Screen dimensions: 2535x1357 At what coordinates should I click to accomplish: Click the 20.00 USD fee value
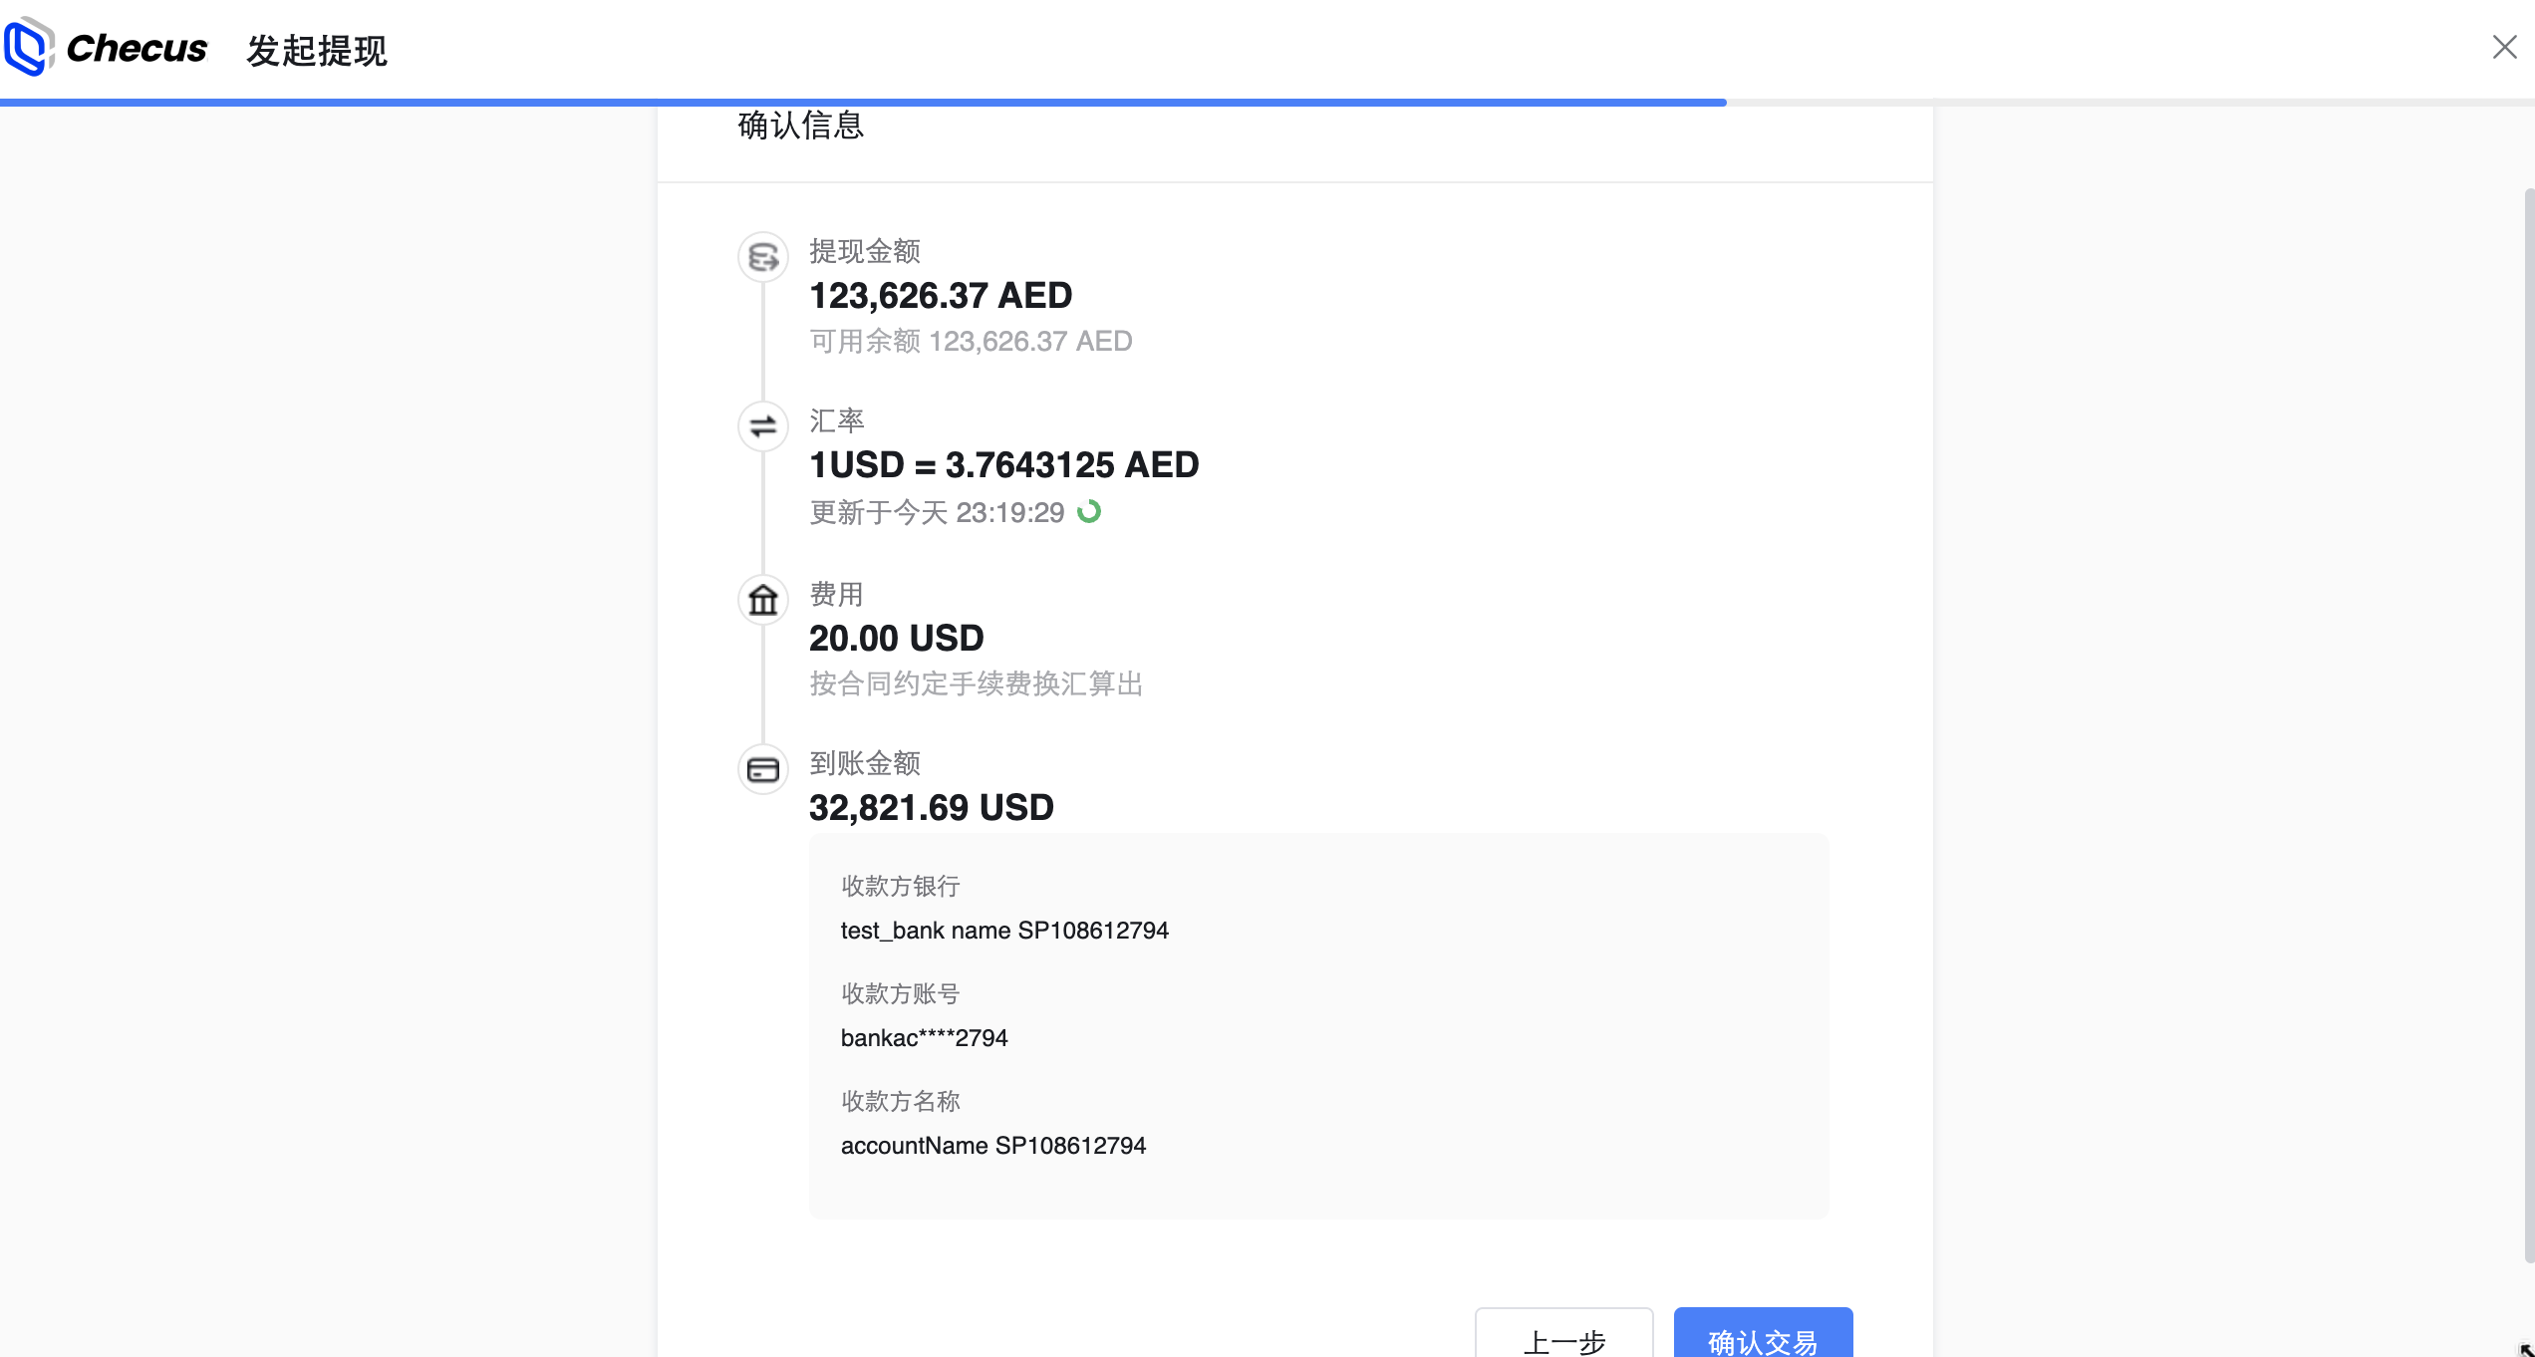[x=897, y=639]
